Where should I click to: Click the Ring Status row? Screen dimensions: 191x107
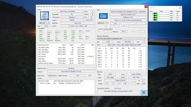pyautogui.click(x=66, y=61)
